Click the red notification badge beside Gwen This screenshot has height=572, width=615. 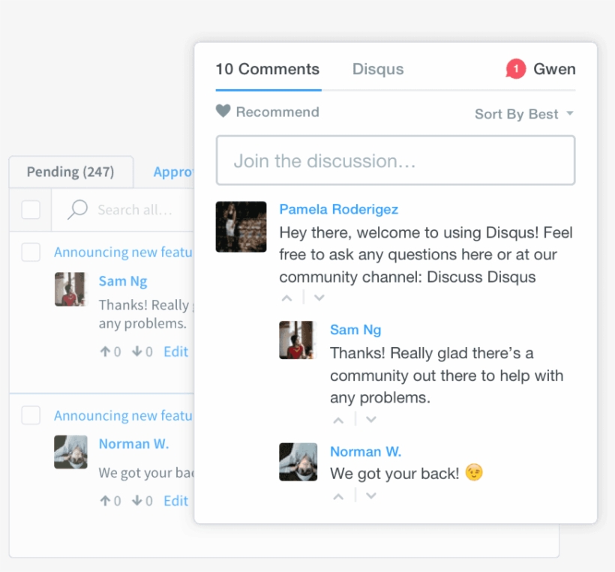tap(516, 69)
